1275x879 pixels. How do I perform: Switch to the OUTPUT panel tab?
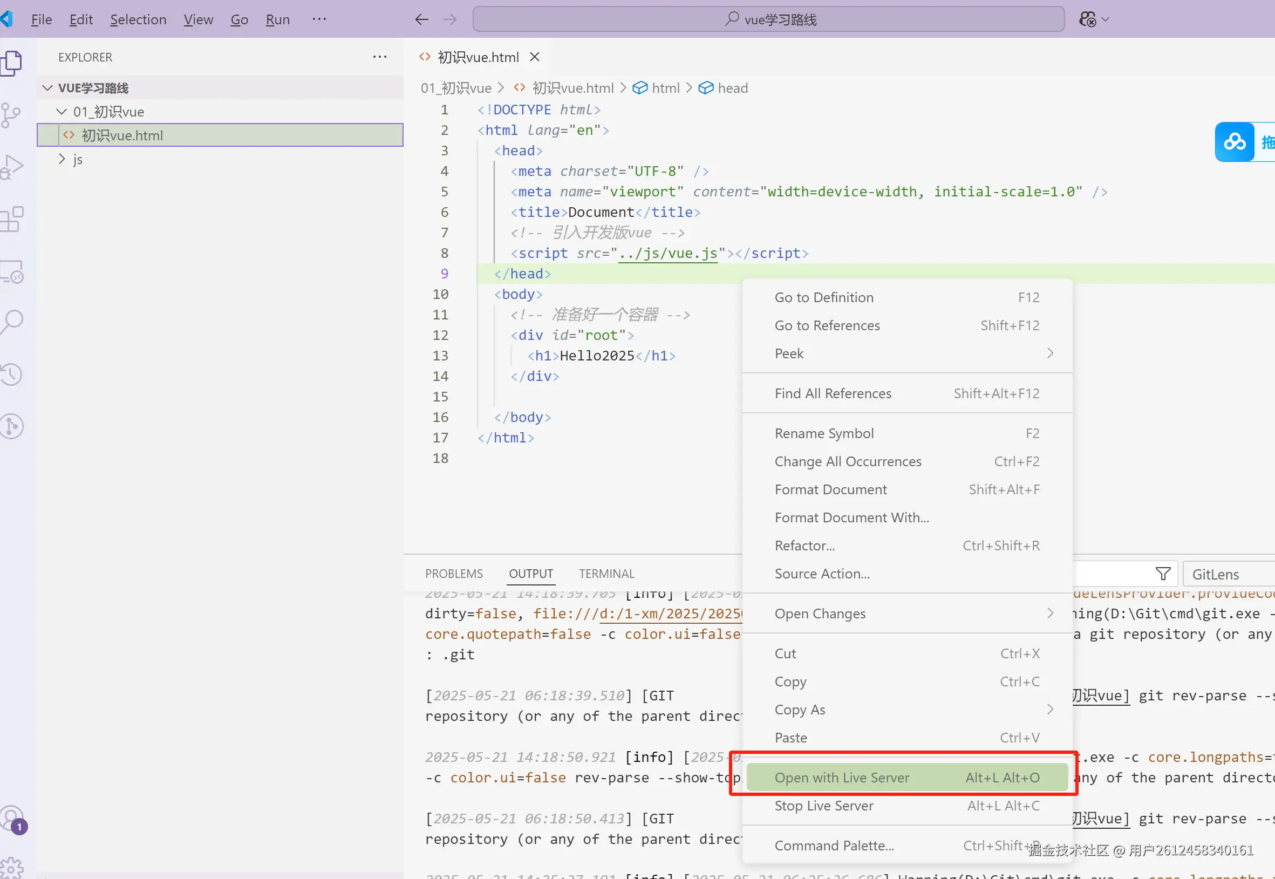(x=531, y=574)
